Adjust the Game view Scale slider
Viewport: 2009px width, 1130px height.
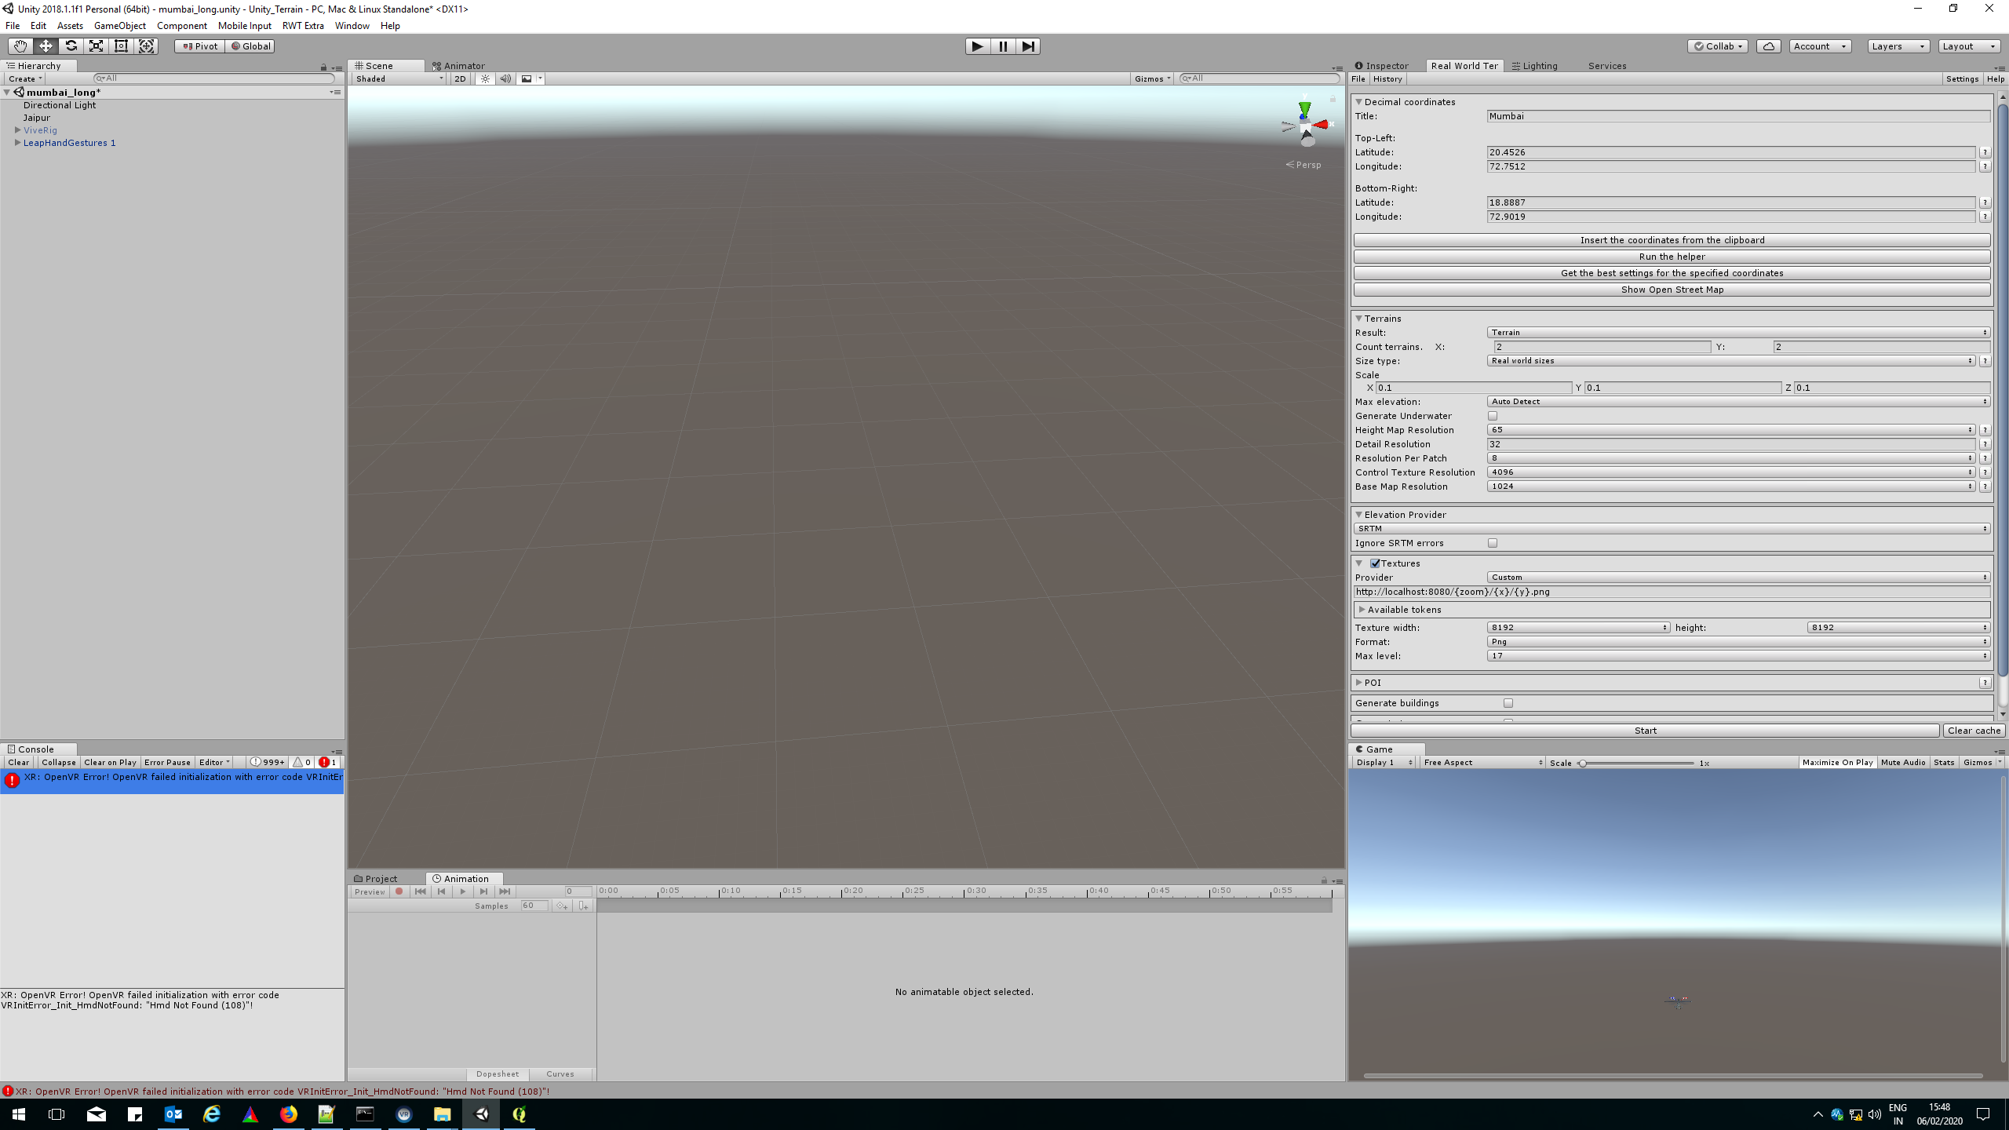pyautogui.click(x=1637, y=763)
